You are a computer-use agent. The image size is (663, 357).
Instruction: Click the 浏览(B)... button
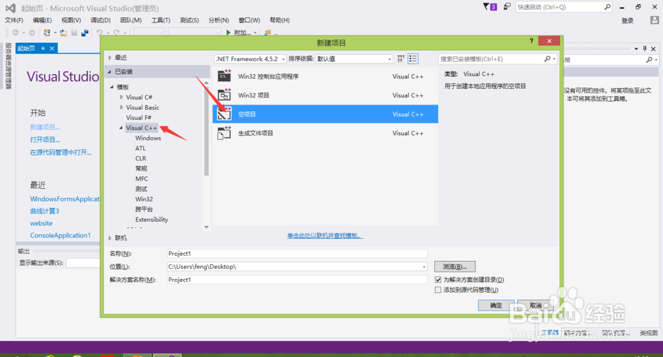455,266
